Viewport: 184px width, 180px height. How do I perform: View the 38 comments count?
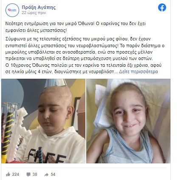35,174
